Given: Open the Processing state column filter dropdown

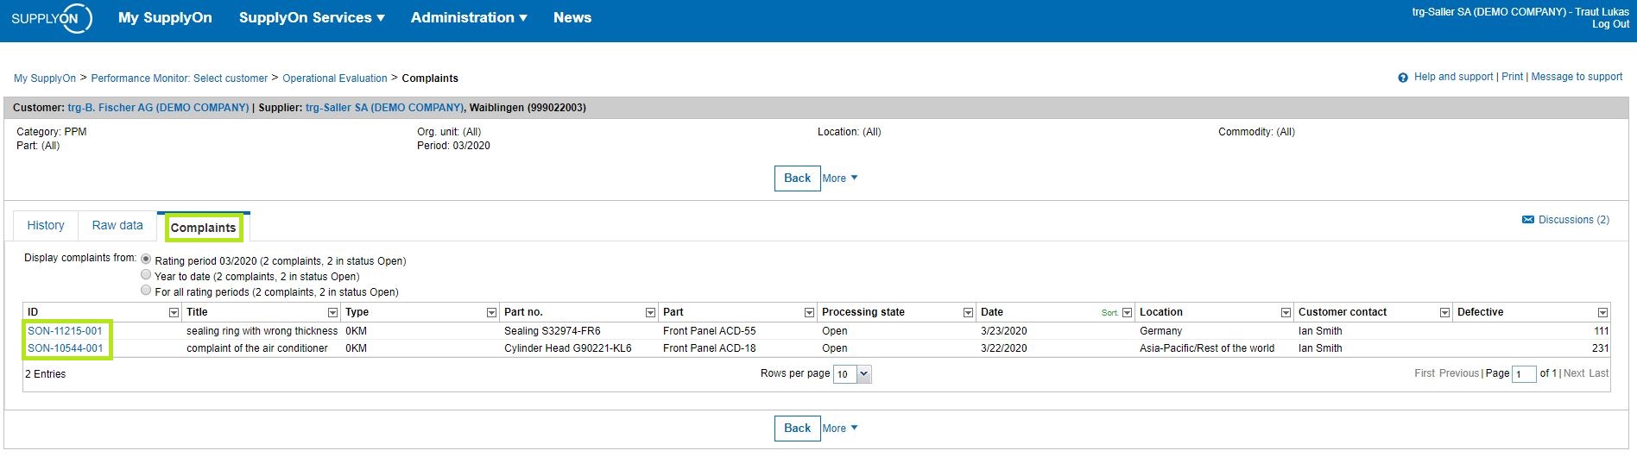Looking at the screenshot, I should click(968, 312).
